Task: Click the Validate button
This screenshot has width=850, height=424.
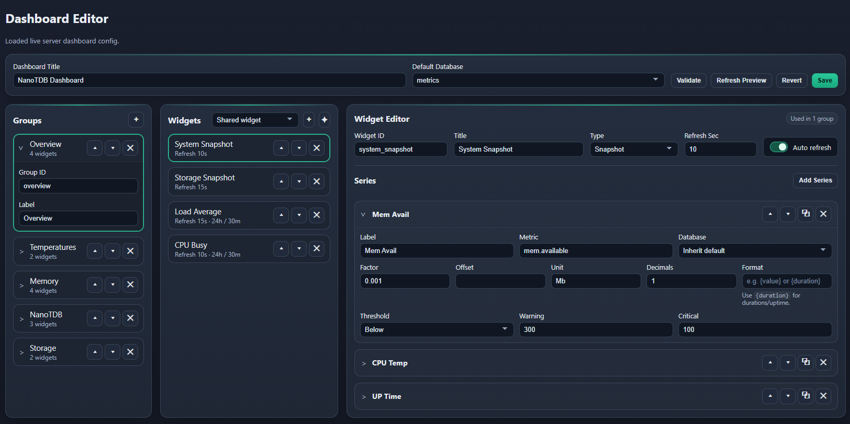Action: pos(689,80)
